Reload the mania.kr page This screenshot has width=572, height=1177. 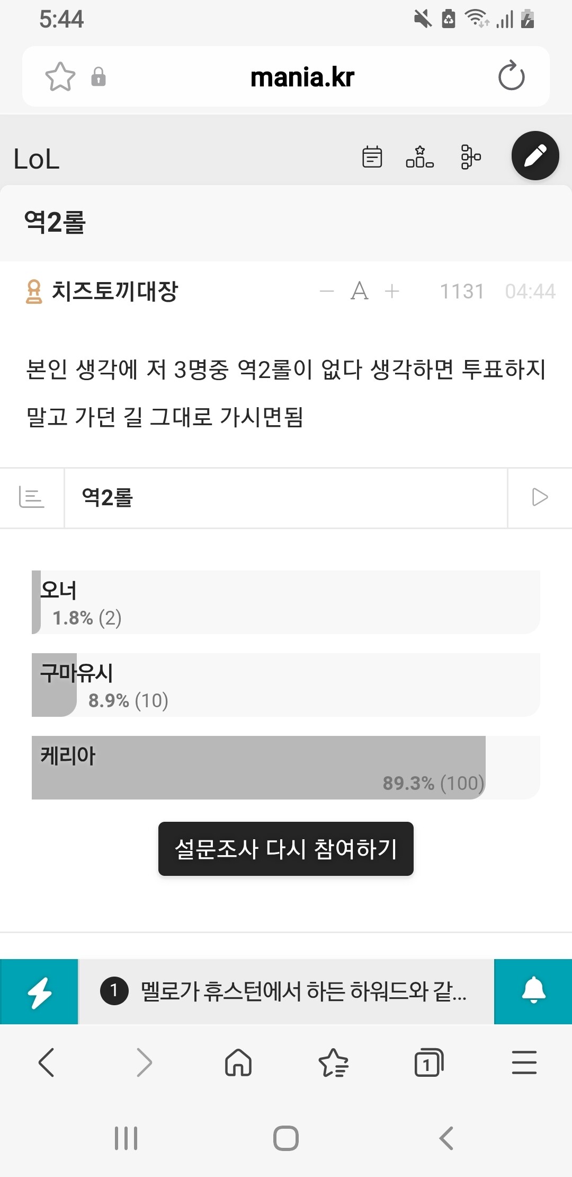511,76
